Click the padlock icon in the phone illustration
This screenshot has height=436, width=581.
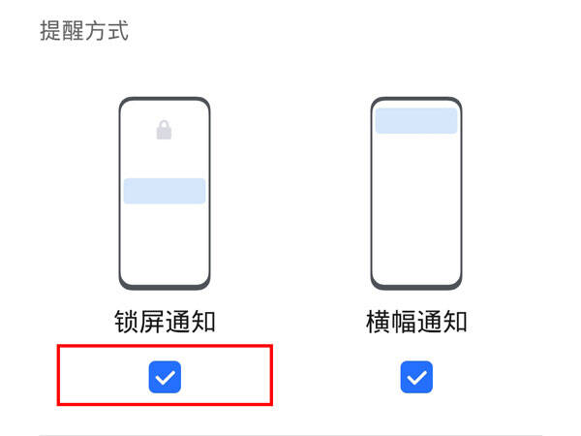click(164, 130)
